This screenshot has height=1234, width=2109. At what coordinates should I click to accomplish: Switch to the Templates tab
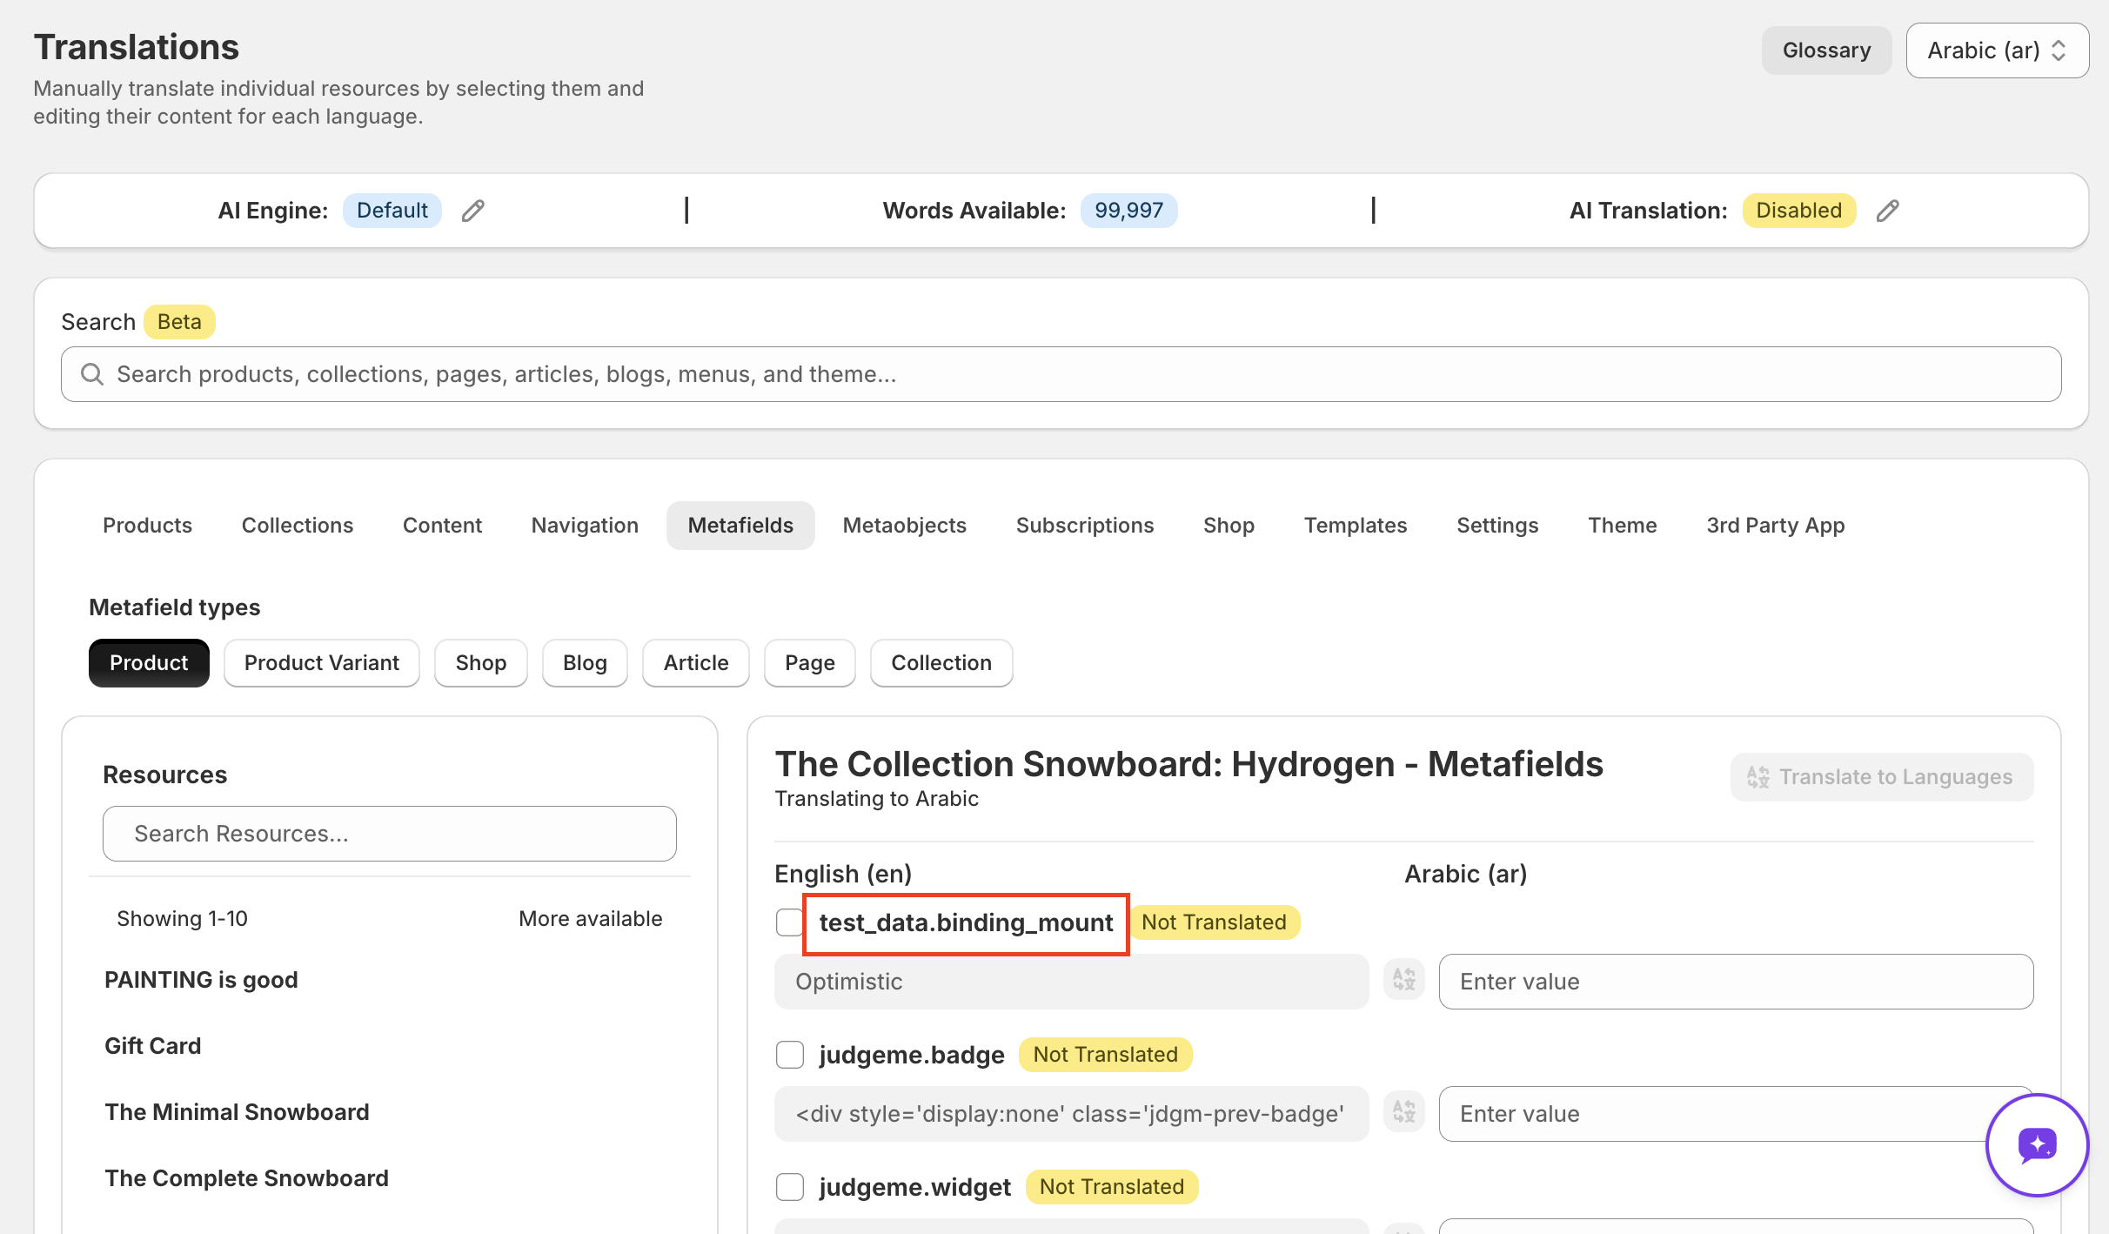click(1355, 526)
